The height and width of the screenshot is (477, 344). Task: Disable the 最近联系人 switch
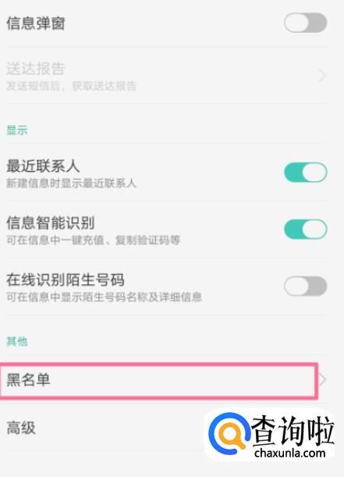(x=306, y=173)
